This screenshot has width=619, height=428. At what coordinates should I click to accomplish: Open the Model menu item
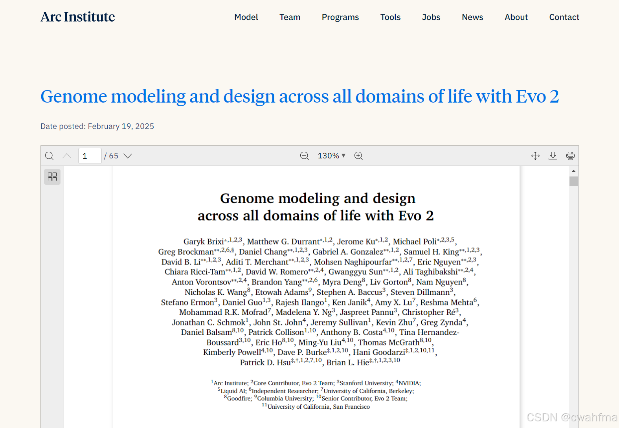(246, 17)
